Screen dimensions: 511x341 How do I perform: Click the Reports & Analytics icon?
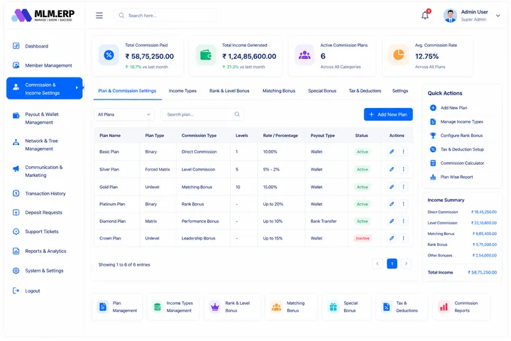[16, 251]
